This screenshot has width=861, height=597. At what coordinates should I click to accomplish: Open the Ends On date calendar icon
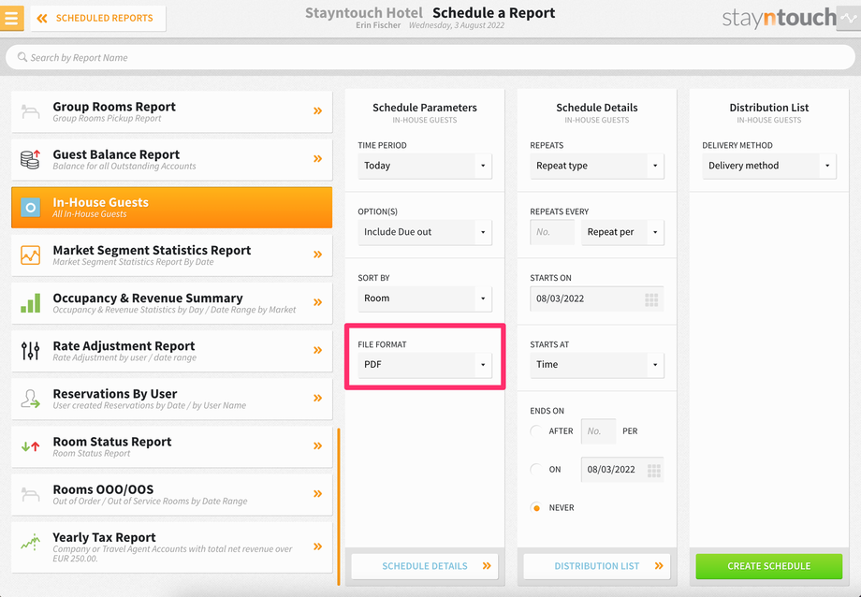(653, 470)
